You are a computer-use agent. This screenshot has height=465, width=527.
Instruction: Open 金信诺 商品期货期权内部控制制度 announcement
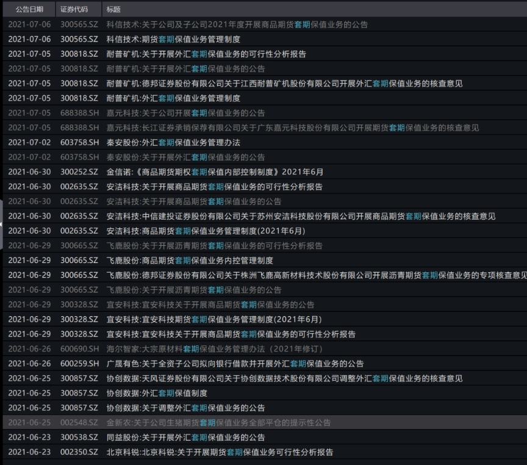pos(215,172)
